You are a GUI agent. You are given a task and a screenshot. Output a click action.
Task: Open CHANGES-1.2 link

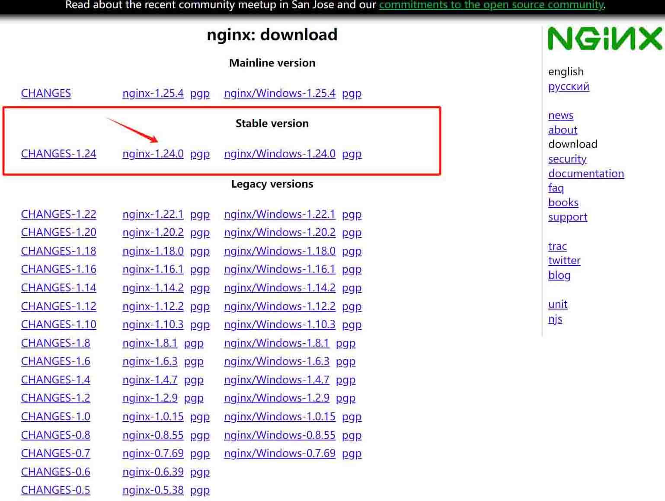click(56, 398)
